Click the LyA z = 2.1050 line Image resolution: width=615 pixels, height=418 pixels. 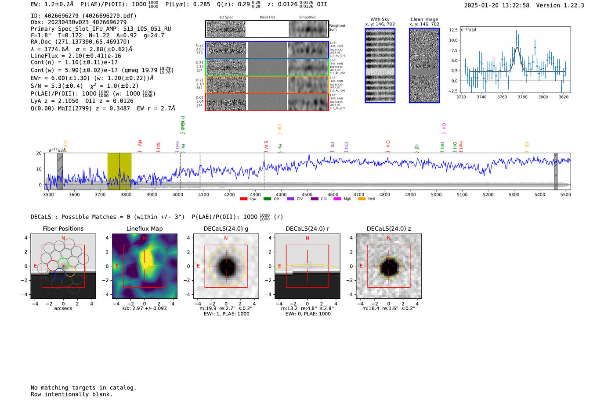click(82, 101)
